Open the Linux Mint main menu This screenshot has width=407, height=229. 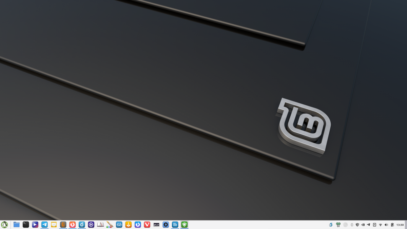5,224
